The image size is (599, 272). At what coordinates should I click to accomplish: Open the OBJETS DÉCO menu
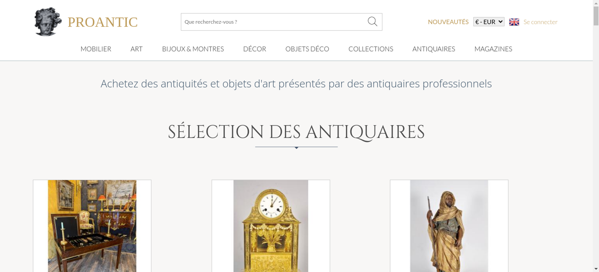click(x=307, y=49)
